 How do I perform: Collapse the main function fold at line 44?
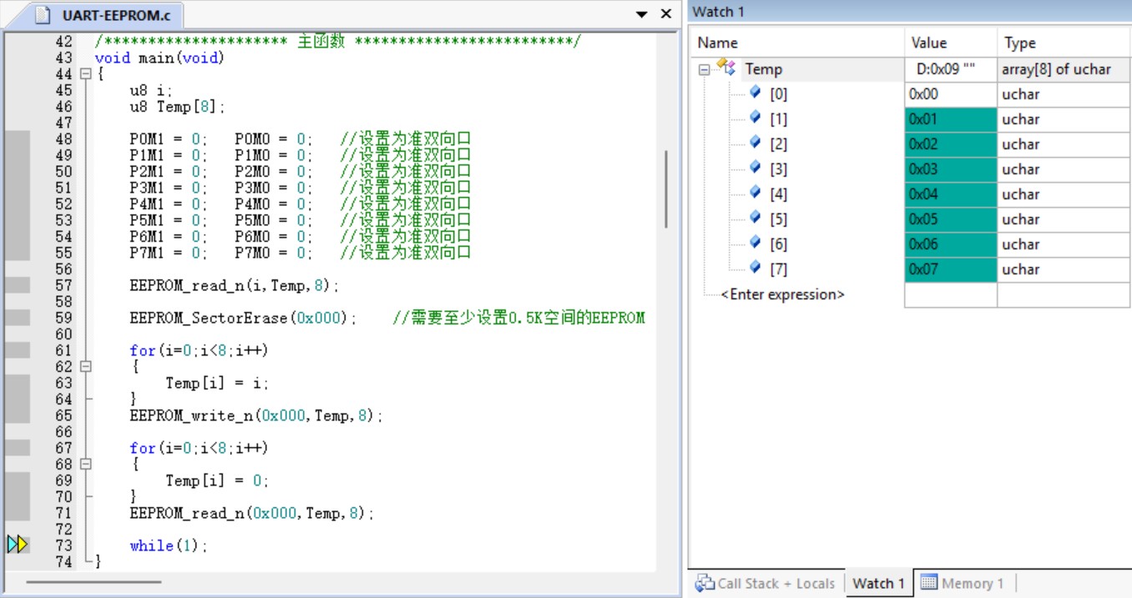[85, 74]
